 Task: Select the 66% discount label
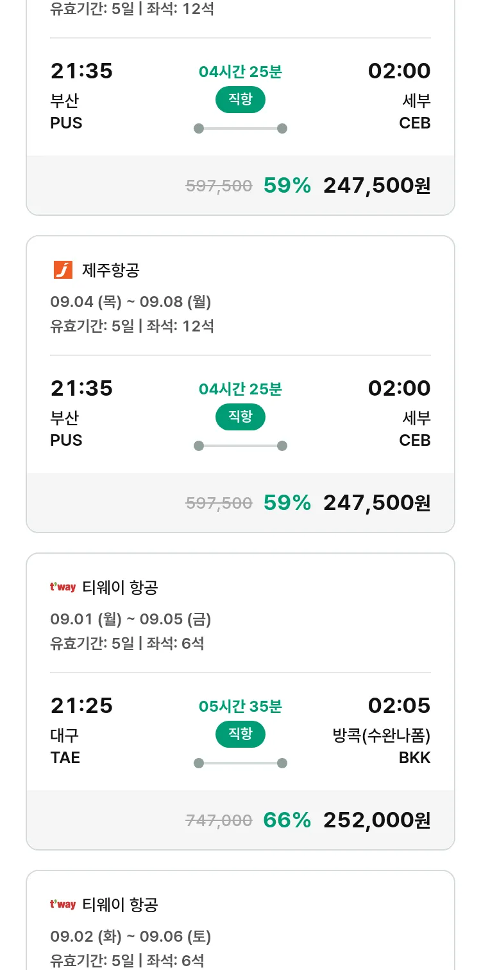287,820
